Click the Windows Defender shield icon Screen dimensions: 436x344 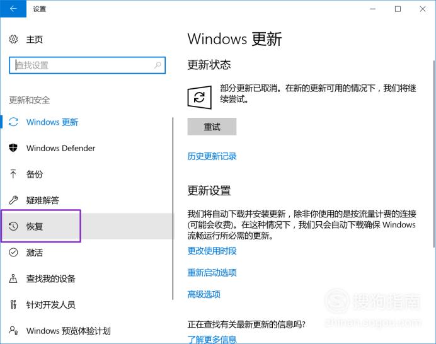(x=13, y=148)
